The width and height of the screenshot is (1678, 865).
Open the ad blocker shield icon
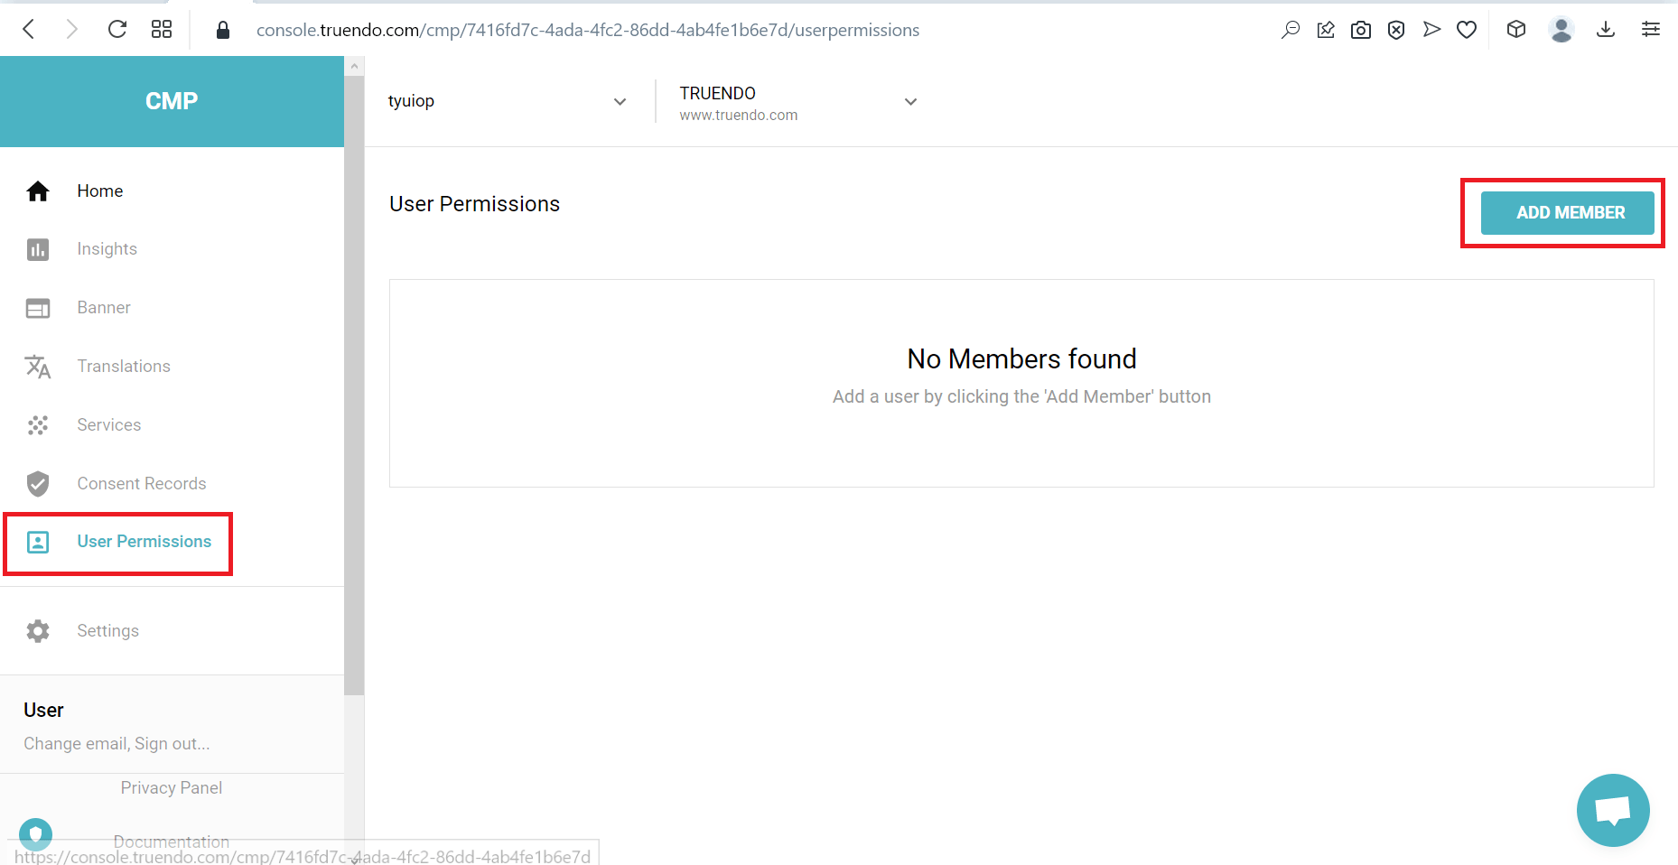(x=1396, y=30)
